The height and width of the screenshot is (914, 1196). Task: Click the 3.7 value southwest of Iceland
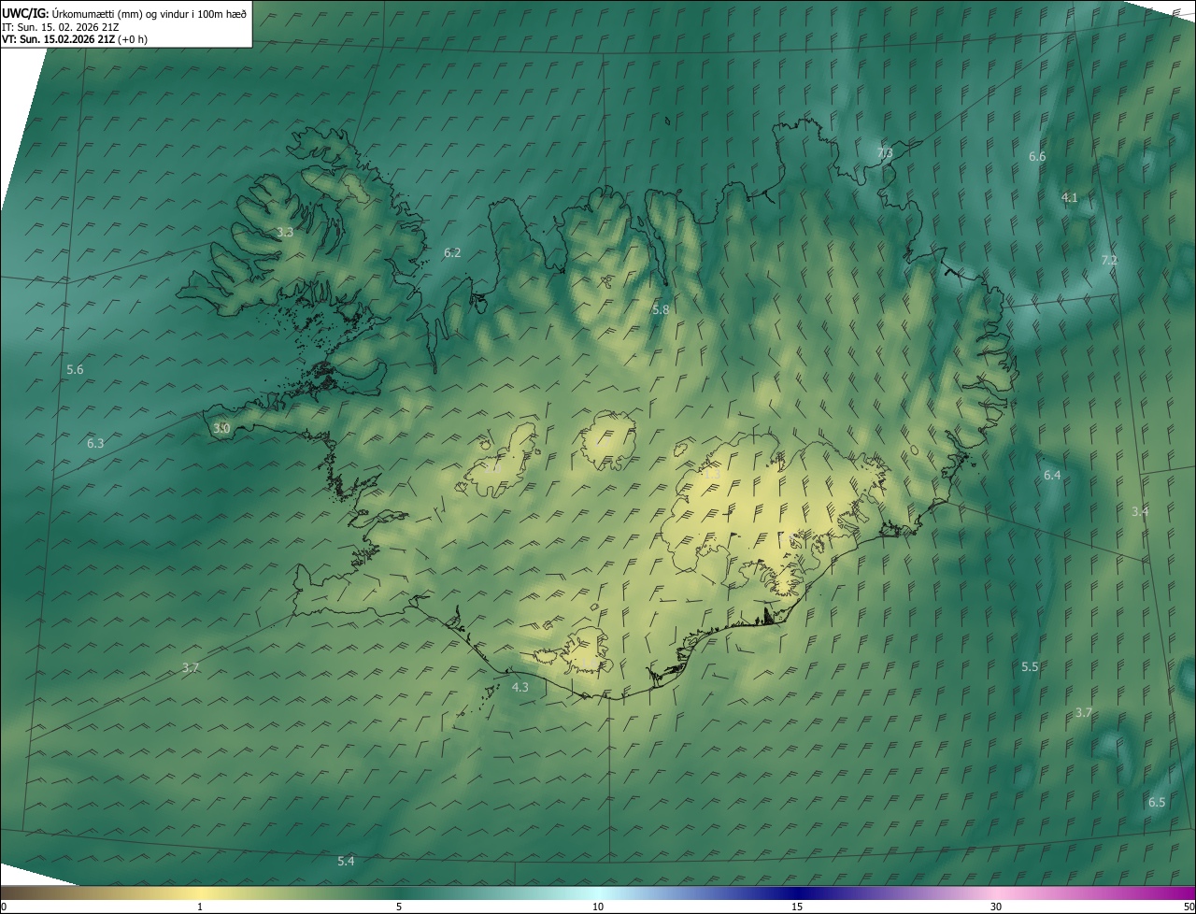click(191, 667)
